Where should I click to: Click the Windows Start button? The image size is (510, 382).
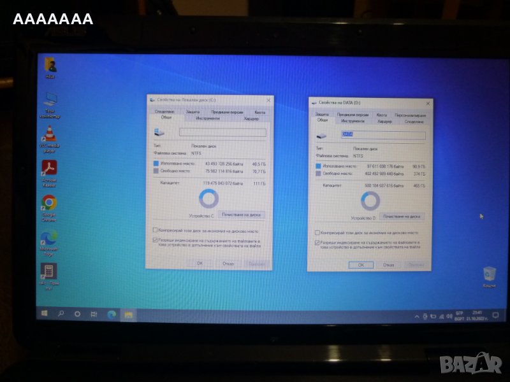click(x=45, y=314)
